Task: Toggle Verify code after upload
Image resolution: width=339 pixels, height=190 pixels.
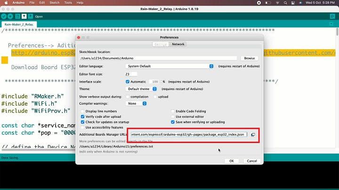Action: [x=82, y=116]
